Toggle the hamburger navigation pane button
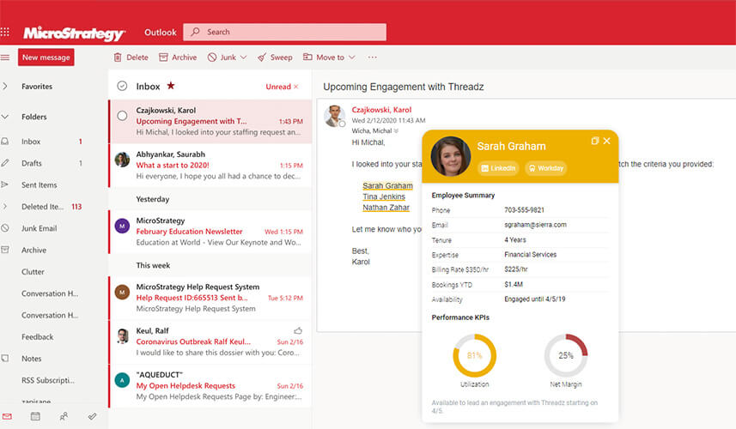The width and height of the screenshot is (736, 429). point(5,57)
